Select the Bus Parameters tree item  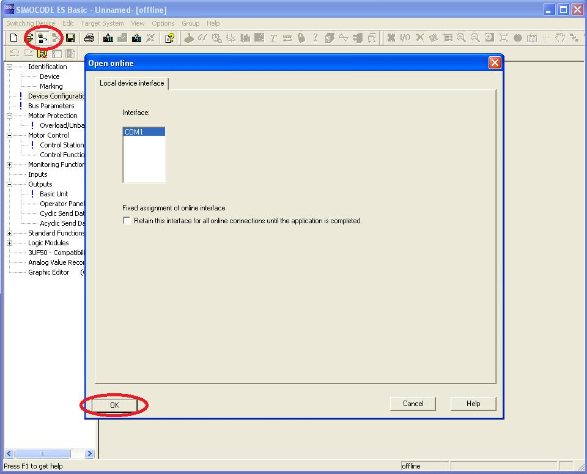pyautogui.click(x=51, y=106)
